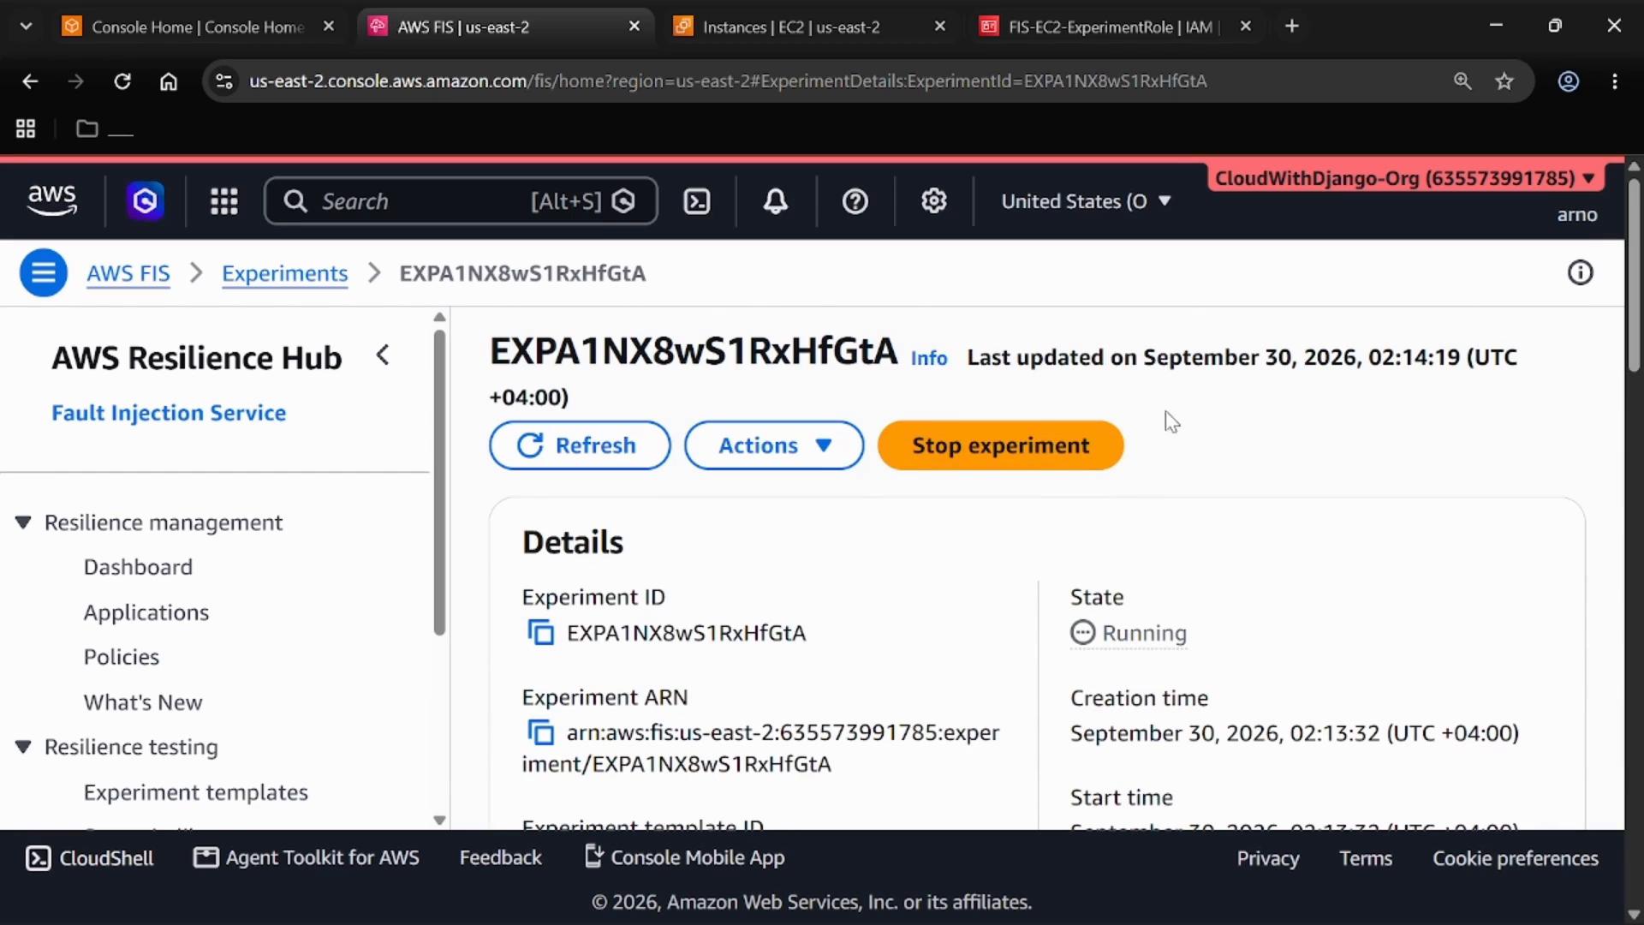Viewport: 1644px width, 925px height.
Task: Open the AWS FIS breadcrumb link
Action: pos(128,273)
